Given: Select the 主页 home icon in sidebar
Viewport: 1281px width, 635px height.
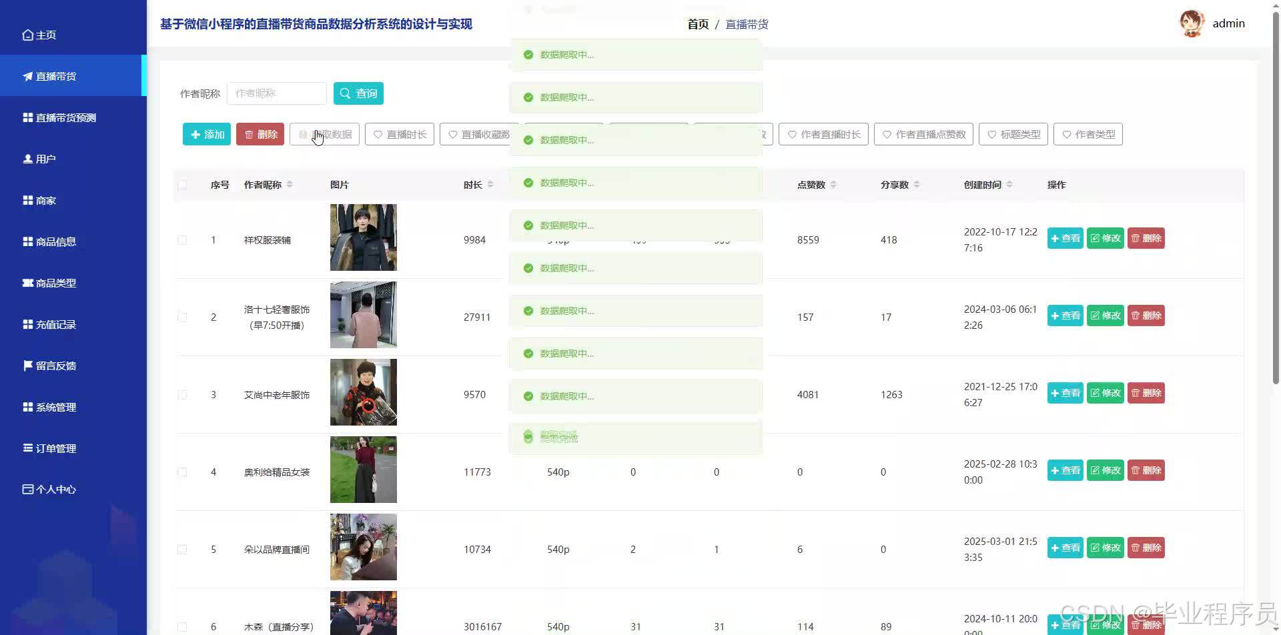Looking at the screenshot, I should [x=27, y=34].
